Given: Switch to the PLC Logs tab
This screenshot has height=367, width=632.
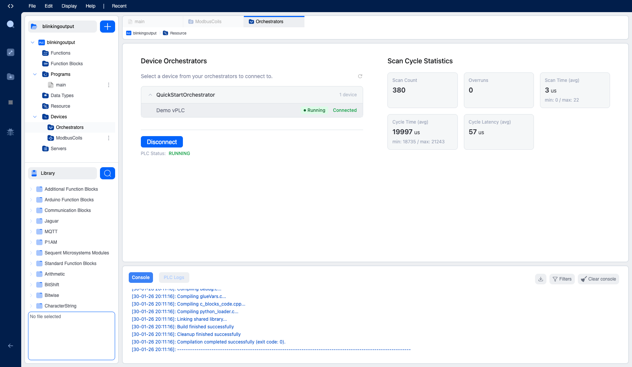Looking at the screenshot, I should [x=174, y=278].
